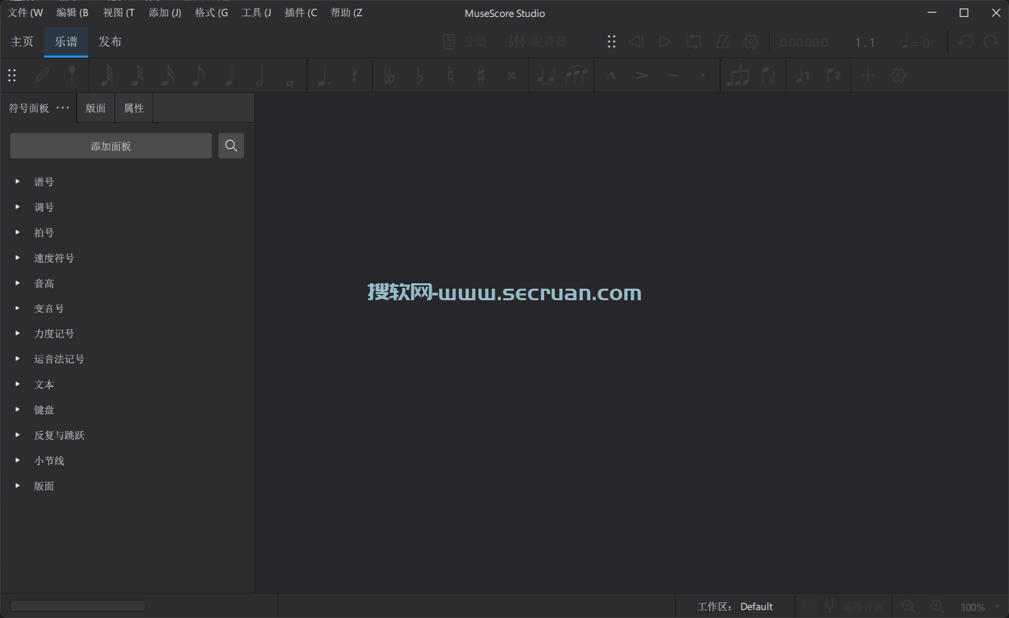Add a tie between notes
This screenshot has height=618, width=1009.
tap(545, 75)
